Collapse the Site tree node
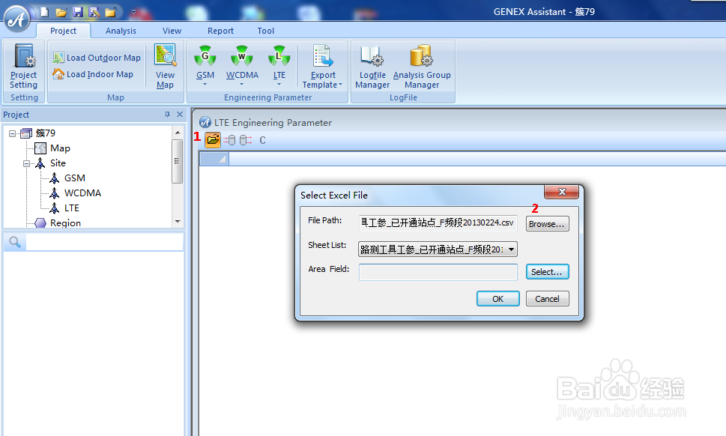This screenshot has width=726, height=436. [27, 163]
